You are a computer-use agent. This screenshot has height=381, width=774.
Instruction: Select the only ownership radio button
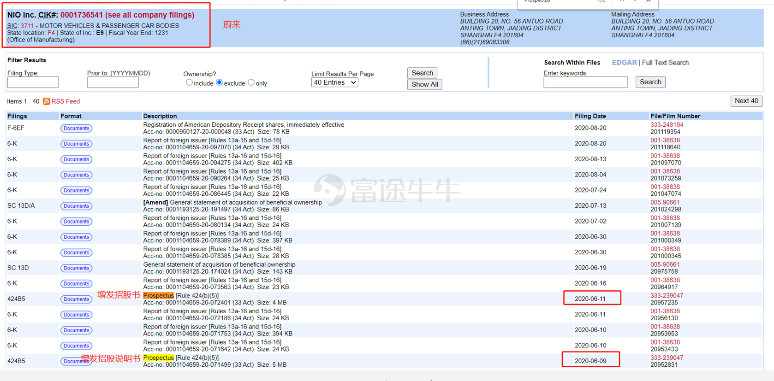point(251,82)
